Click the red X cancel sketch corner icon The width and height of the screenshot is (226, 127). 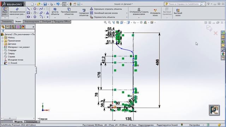tap(216, 34)
